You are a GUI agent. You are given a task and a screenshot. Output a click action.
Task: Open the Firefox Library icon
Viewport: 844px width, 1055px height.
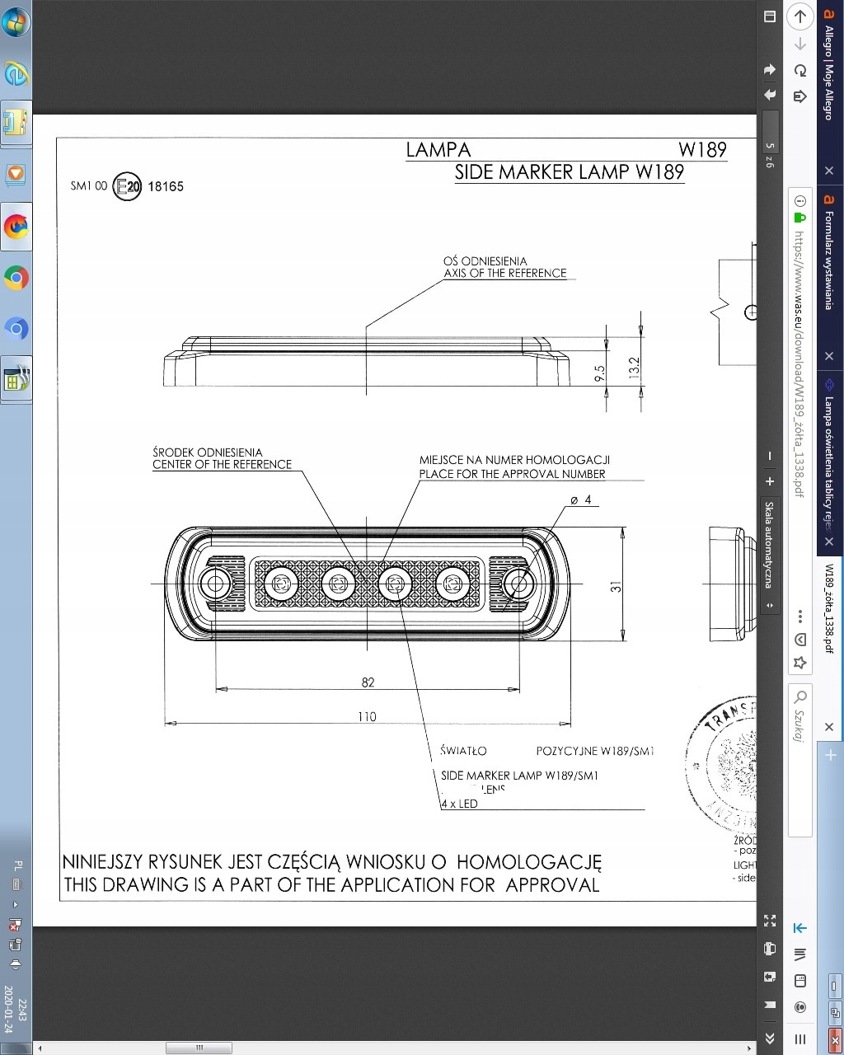(x=799, y=954)
